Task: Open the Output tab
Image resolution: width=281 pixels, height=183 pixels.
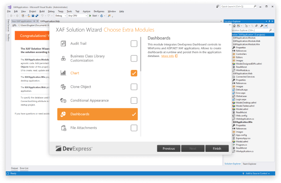Action: coord(14,168)
